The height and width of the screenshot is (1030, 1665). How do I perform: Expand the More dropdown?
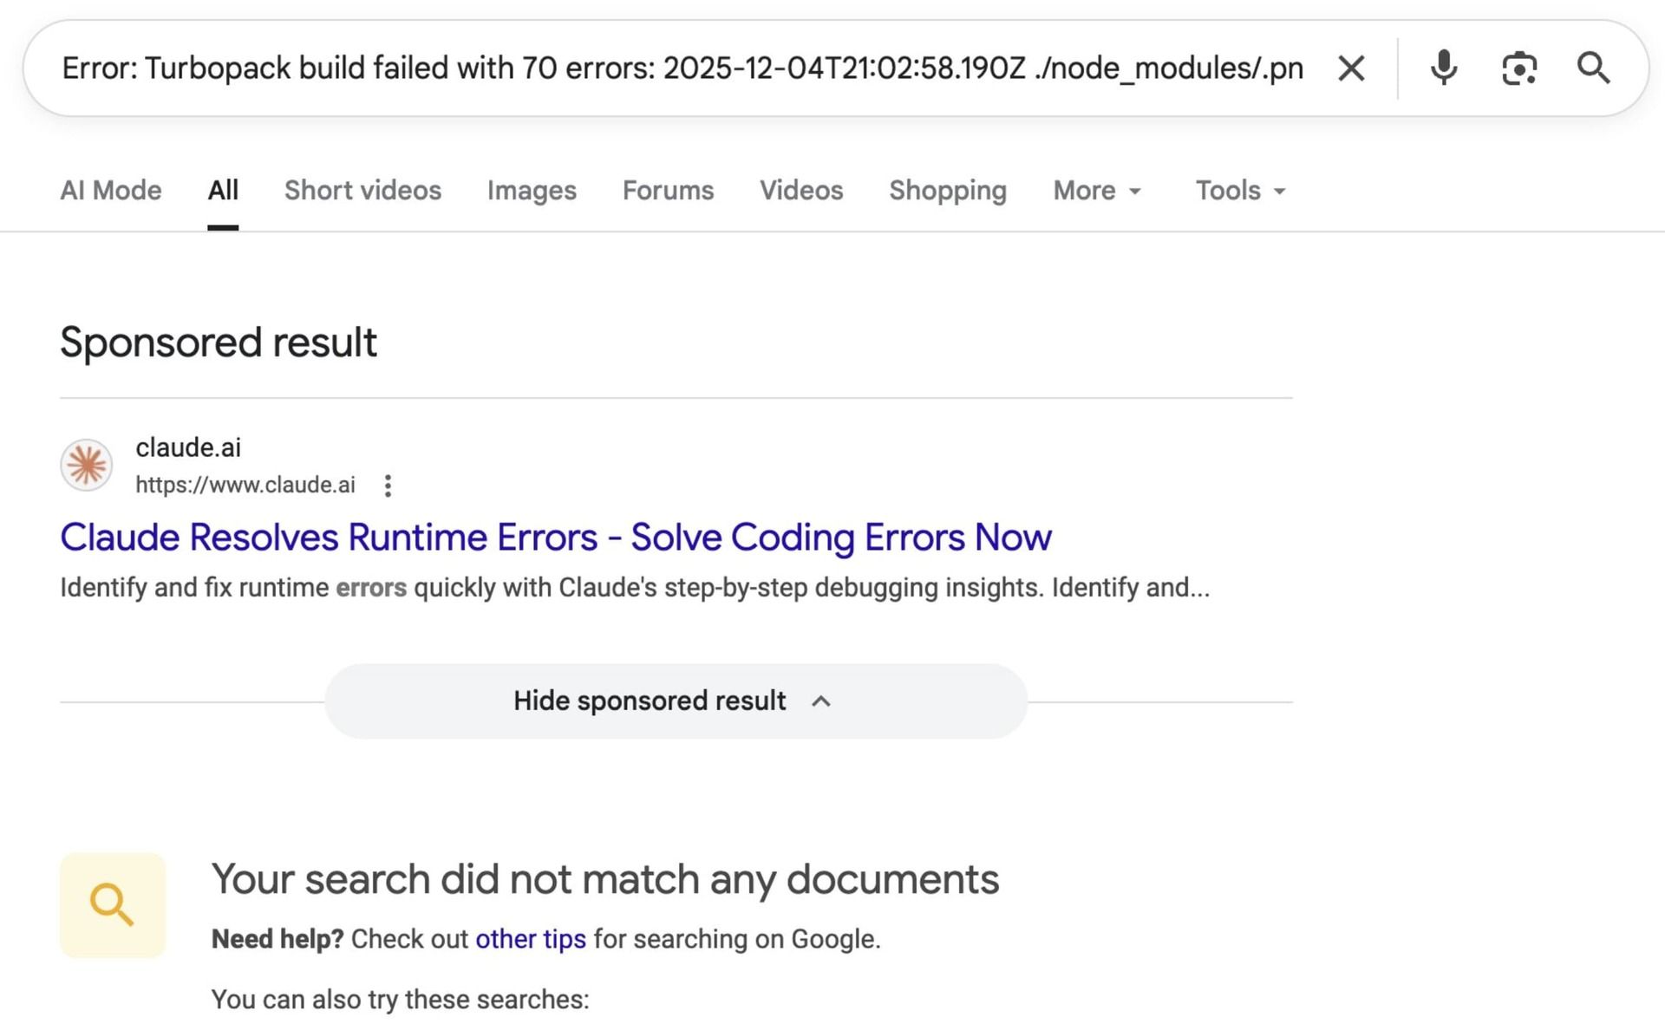1096,191
